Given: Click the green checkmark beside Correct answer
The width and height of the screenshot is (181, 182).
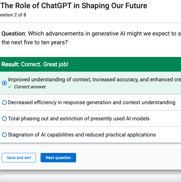Looking at the screenshot, I should [10, 87].
